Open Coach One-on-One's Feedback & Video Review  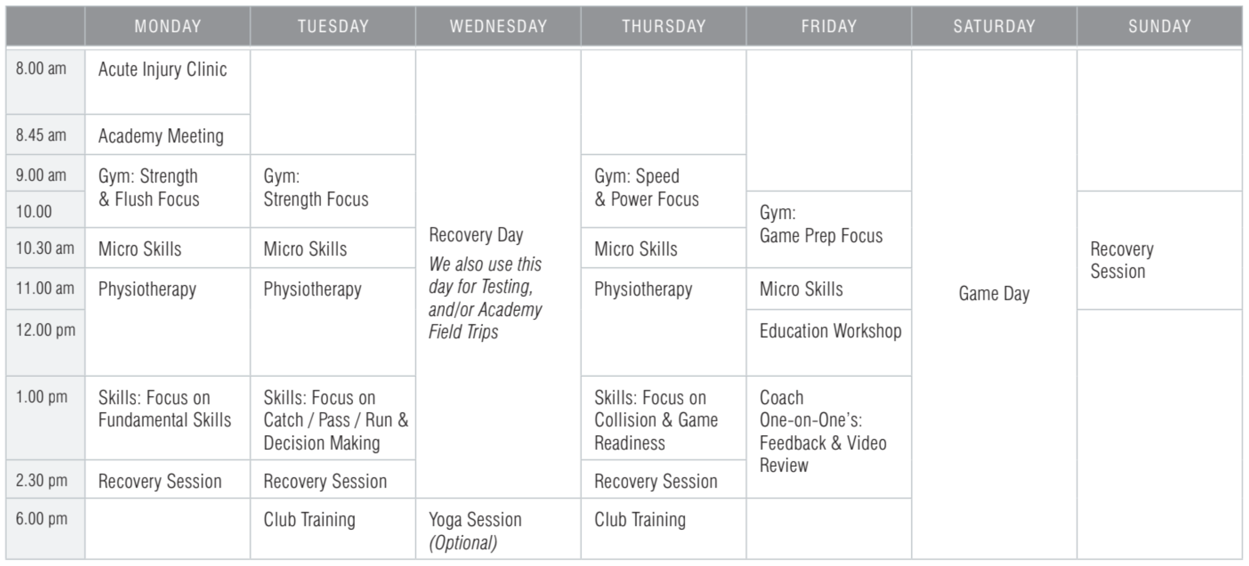point(829,437)
